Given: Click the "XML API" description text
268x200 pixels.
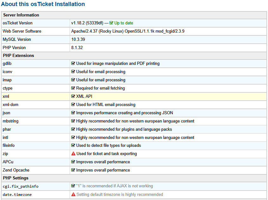Looking at the screenshot, I should coord(84,96).
